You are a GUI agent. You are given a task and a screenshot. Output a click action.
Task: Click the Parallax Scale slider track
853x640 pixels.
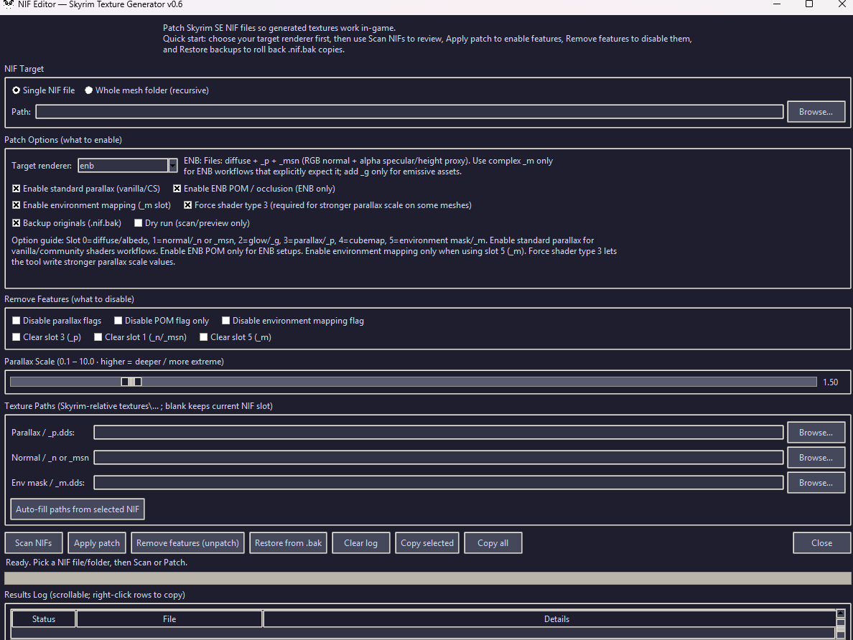coord(414,382)
